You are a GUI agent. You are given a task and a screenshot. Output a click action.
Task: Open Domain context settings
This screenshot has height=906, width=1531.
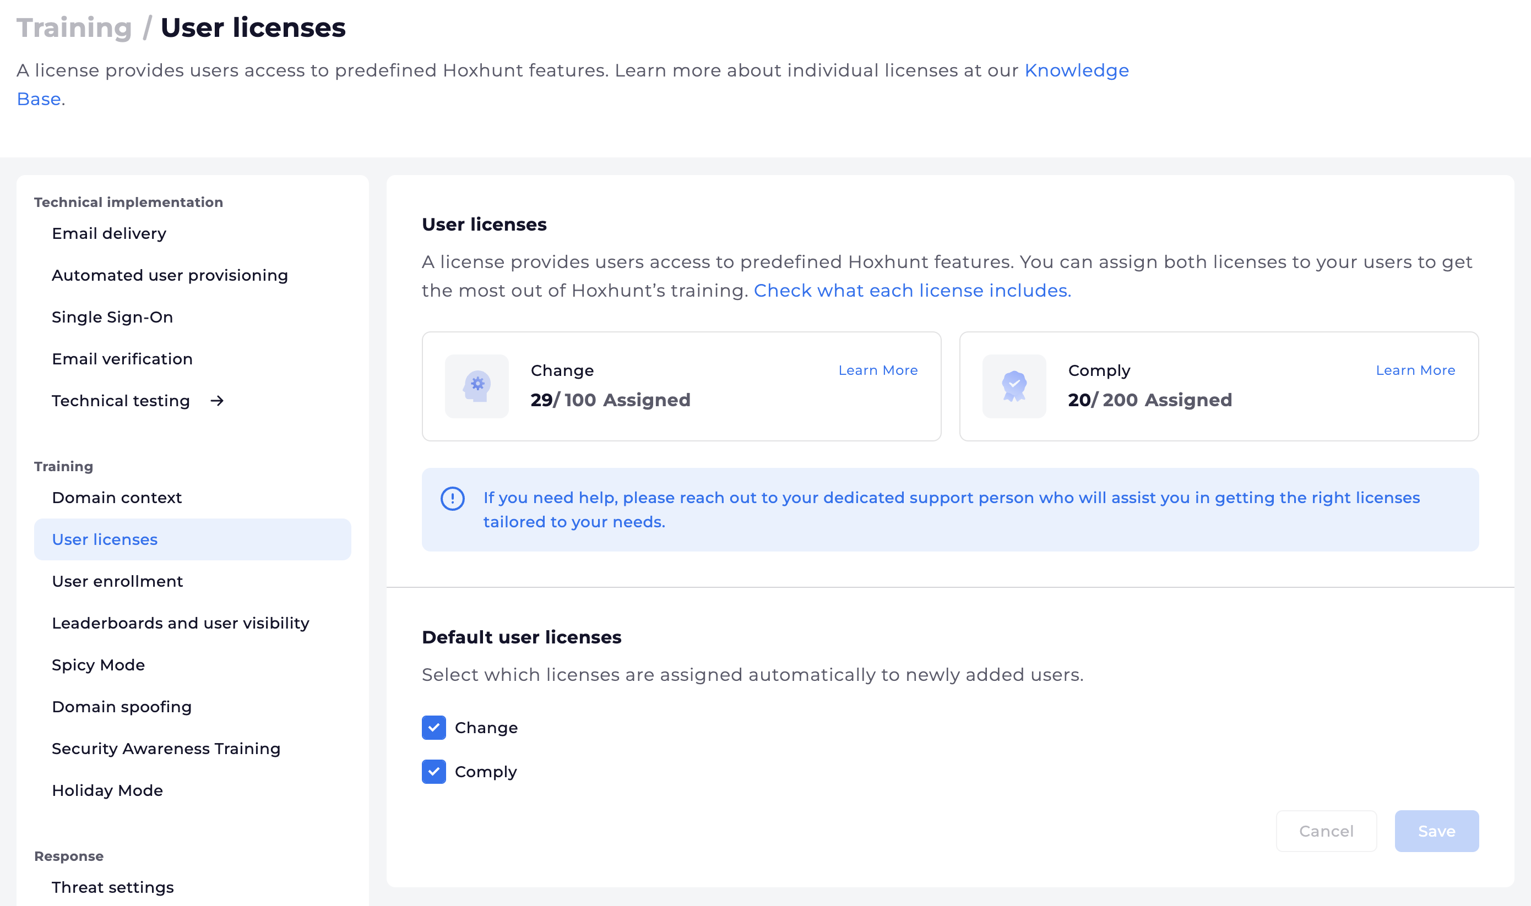point(192,498)
